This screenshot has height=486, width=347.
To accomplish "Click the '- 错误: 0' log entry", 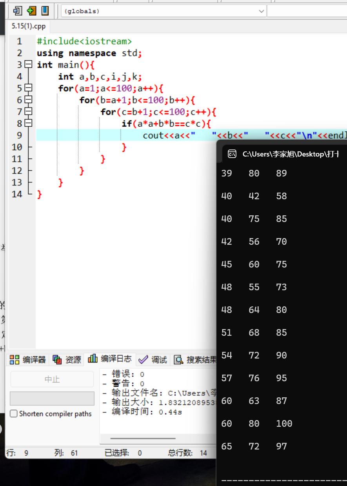I will 123,374.
